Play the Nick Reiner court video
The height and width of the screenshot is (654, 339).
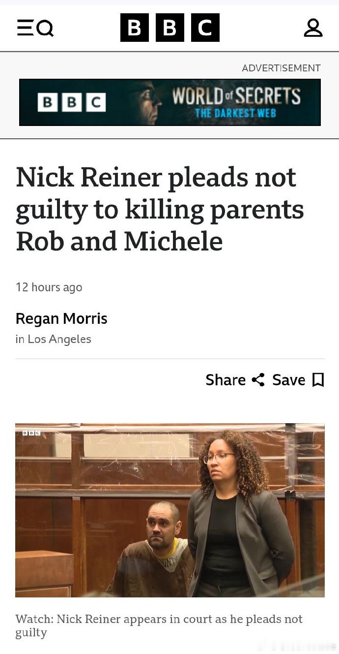pyautogui.click(x=170, y=510)
